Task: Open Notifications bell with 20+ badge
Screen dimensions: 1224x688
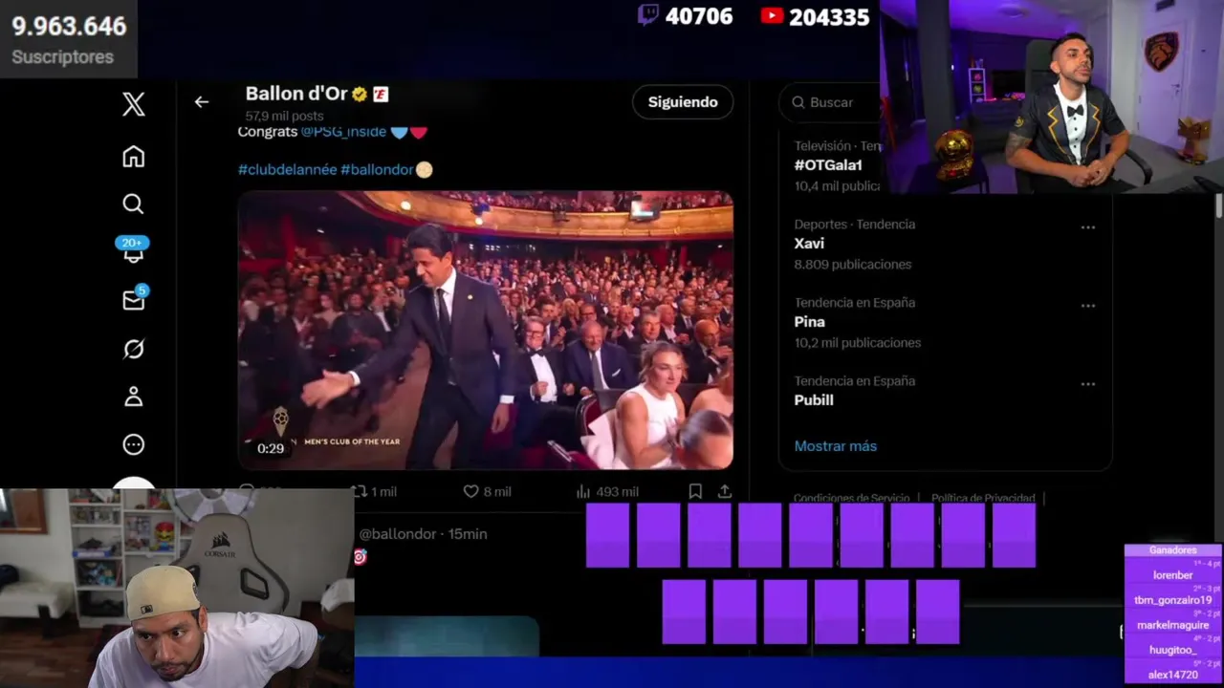Action: click(134, 250)
